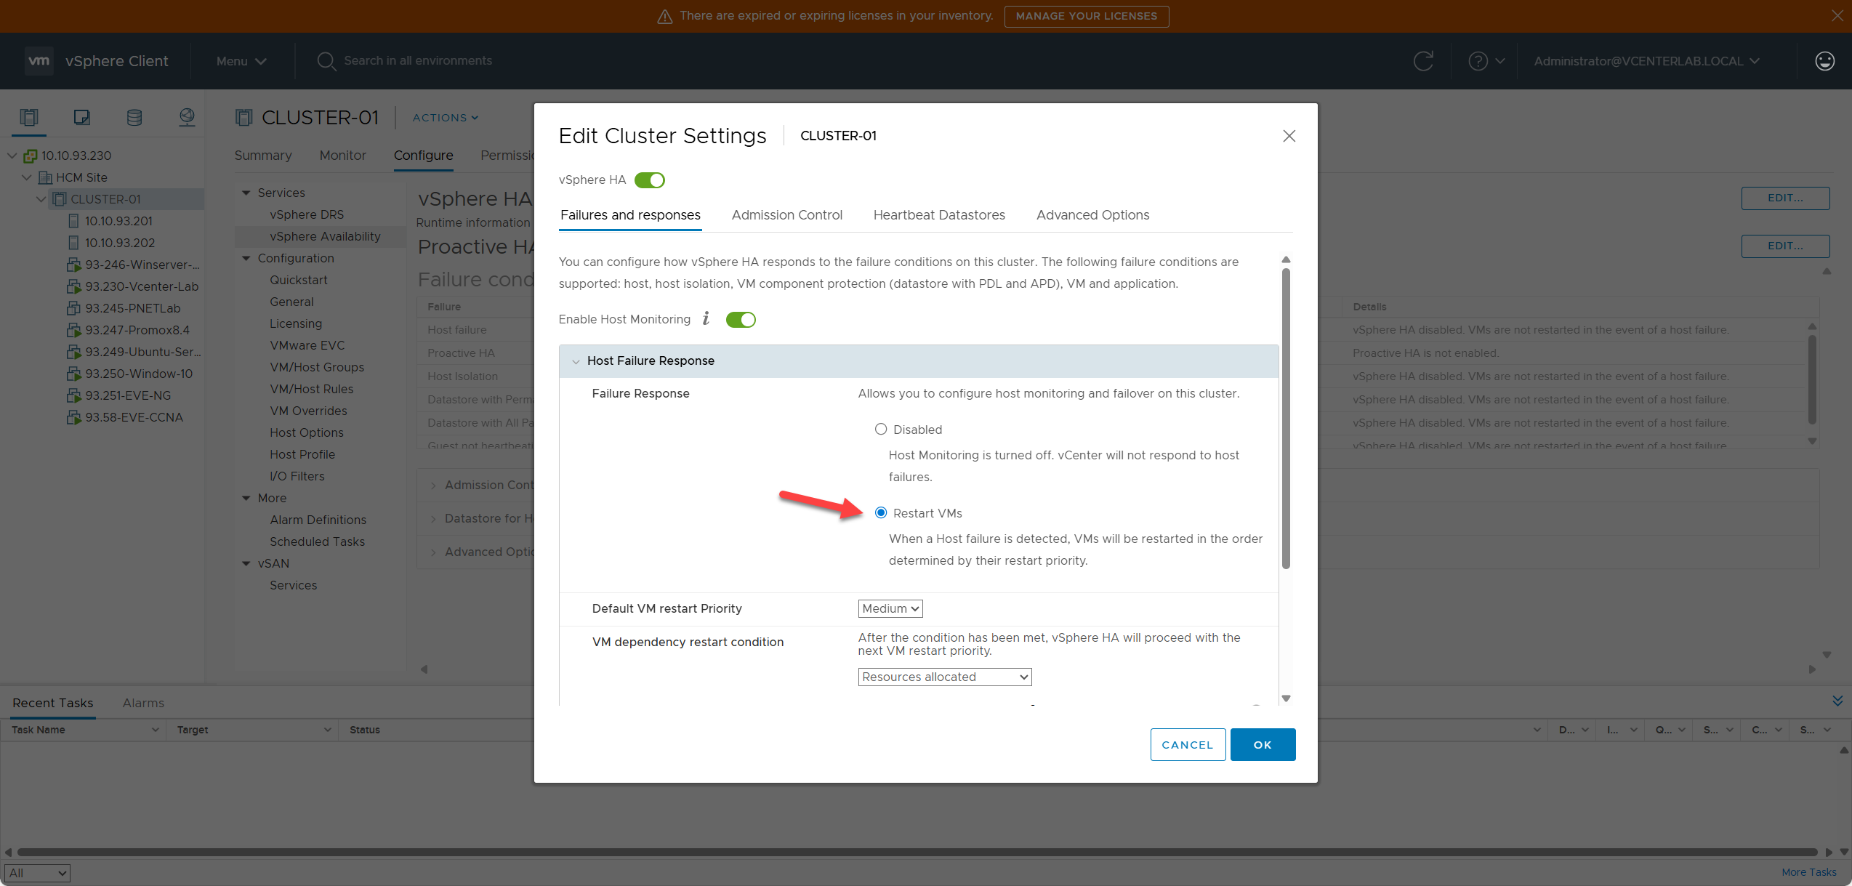Change the VM dependency restart condition dropdown

[x=944, y=677]
